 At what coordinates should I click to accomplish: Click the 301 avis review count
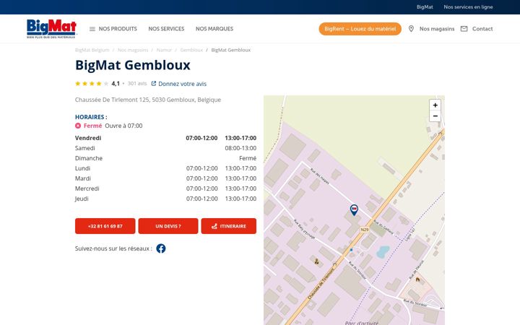point(137,84)
